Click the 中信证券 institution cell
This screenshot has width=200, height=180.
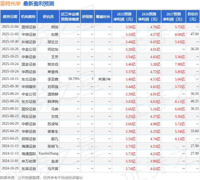[29, 34]
